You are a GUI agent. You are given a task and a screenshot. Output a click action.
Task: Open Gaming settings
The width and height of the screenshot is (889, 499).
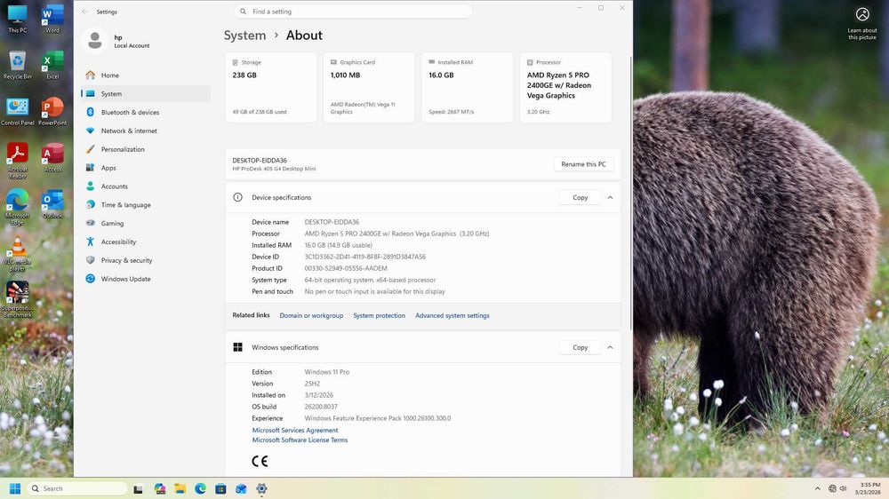click(x=146, y=223)
